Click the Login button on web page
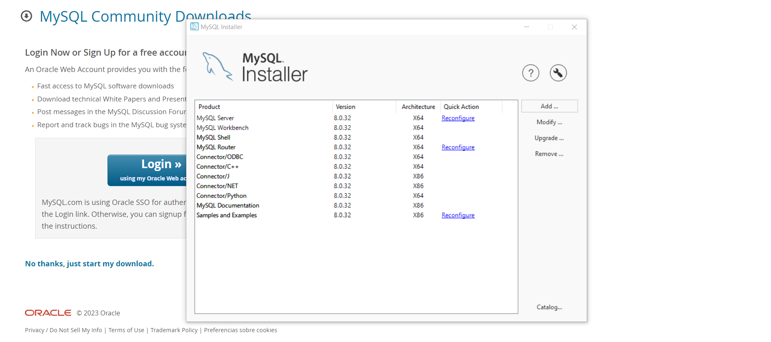 coord(147,170)
